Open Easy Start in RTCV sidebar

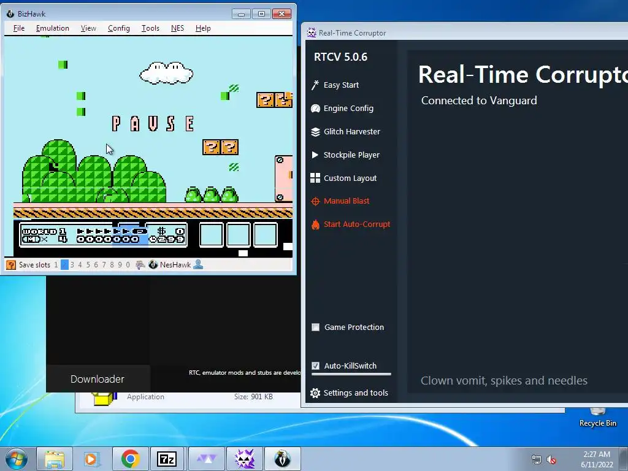(341, 85)
